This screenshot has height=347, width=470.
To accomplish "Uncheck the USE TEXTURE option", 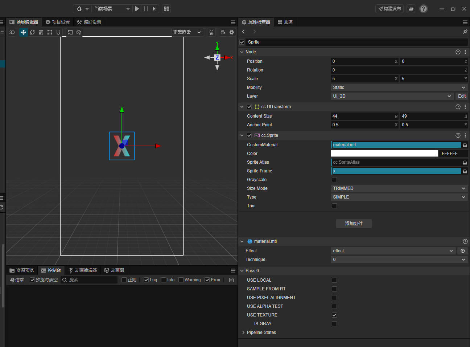I will (x=334, y=315).
